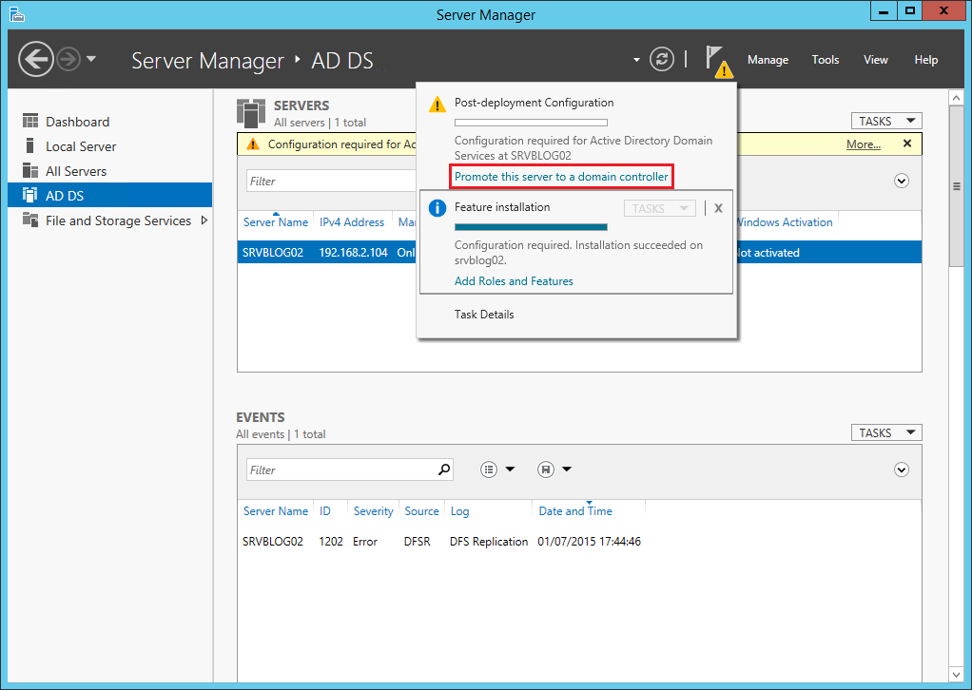Sort servers by Windows Activation column
The image size is (972, 690).
pyautogui.click(x=784, y=221)
